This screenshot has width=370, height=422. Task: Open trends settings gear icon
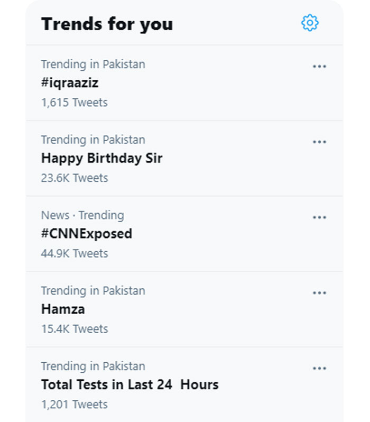[310, 23]
